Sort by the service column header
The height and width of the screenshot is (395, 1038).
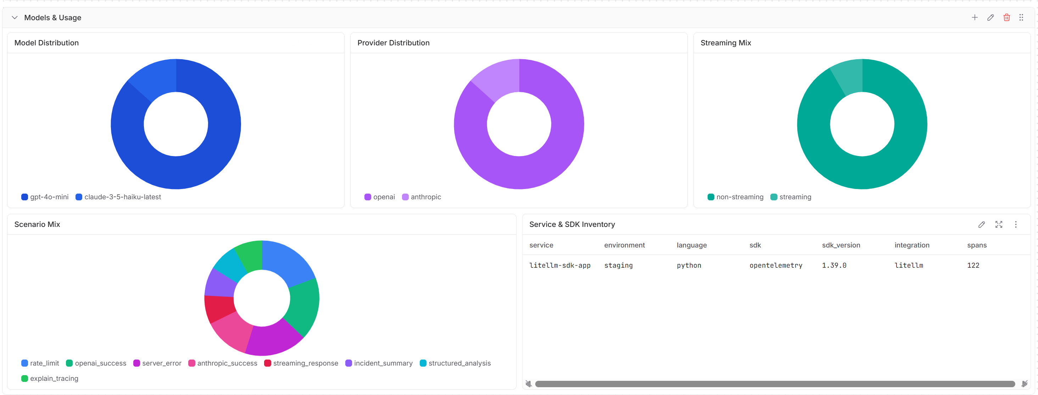[x=541, y=245]
